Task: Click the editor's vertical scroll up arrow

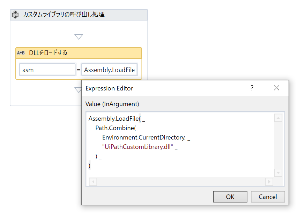Action: tap(278, 118)
